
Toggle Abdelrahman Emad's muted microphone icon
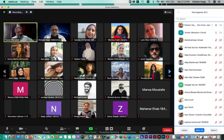point(216,40)
